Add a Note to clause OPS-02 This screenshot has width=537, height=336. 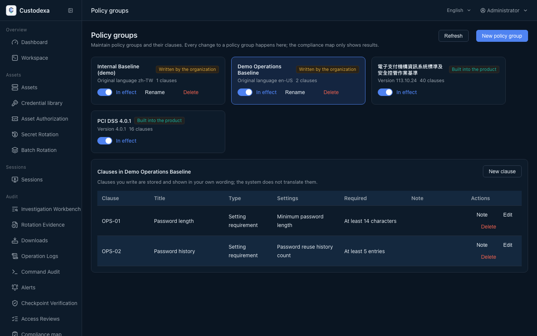(482, 245)
